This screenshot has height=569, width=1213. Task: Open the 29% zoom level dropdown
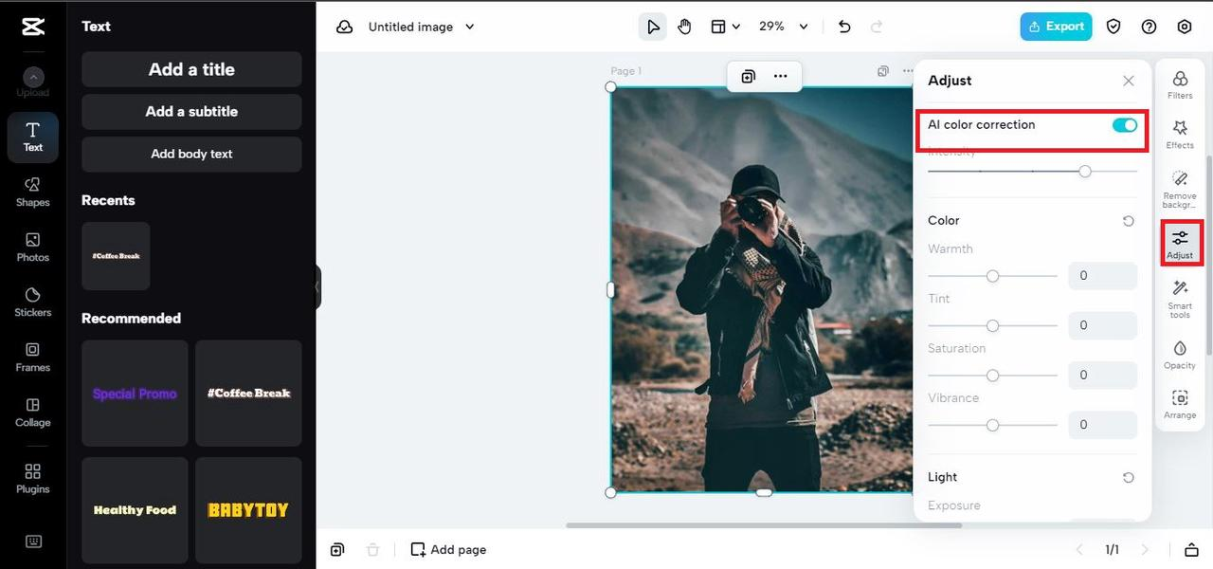pos(784,27)
